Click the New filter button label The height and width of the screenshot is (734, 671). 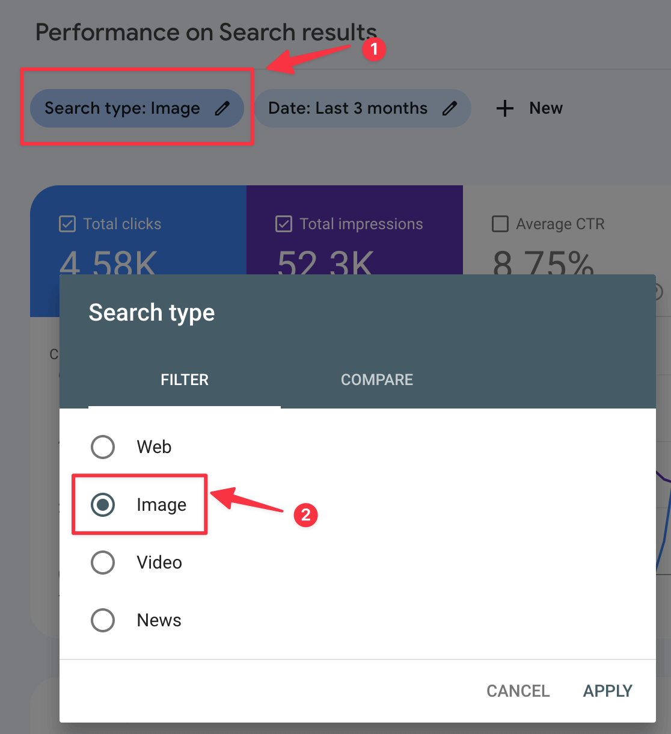(546, 108)
